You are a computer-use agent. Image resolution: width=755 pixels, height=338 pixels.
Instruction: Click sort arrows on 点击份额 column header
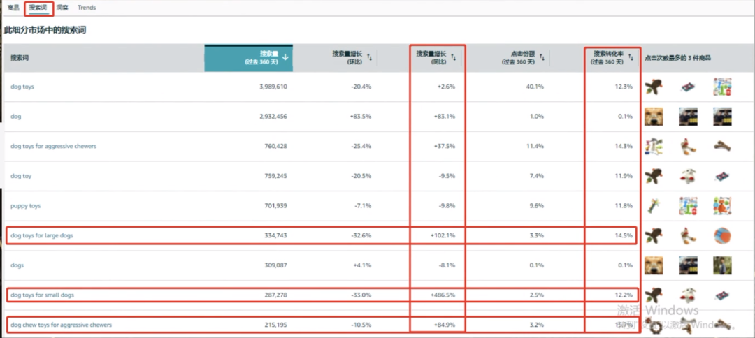[x=541, y=57]
